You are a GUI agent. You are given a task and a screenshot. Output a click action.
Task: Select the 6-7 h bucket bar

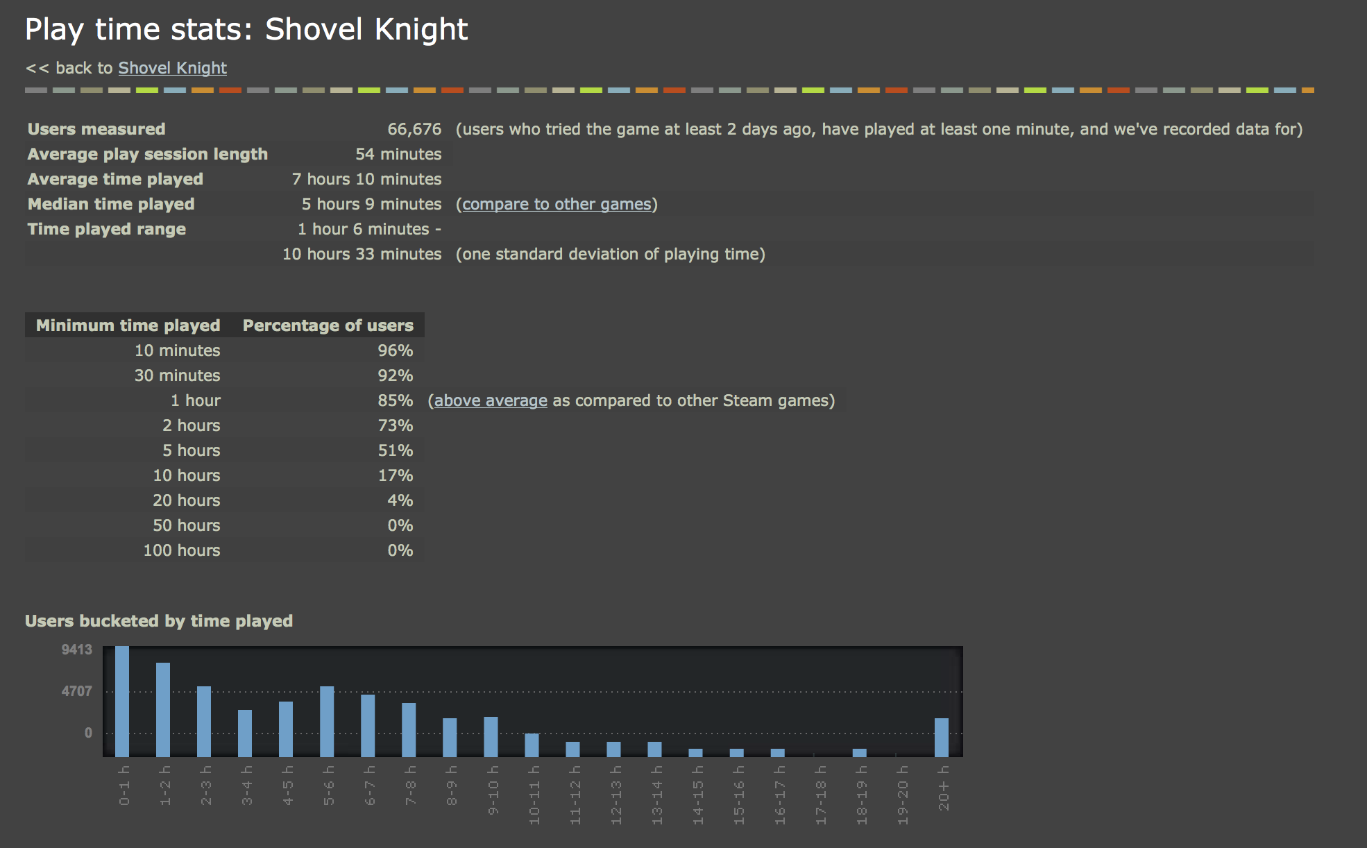[x=368, y=725]
